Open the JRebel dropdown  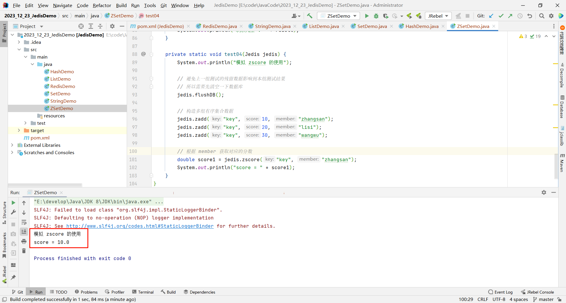point(438,16)
